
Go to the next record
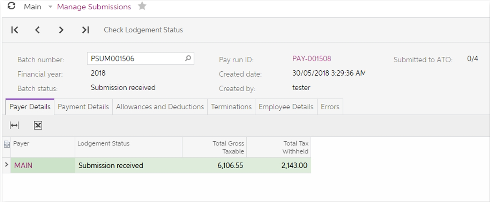pyautogui.click(x=61, y=30)
